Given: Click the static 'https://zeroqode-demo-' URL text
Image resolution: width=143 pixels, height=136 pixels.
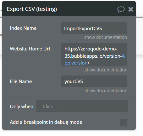Looking at the screenshot, I should [x=91, y=49].
